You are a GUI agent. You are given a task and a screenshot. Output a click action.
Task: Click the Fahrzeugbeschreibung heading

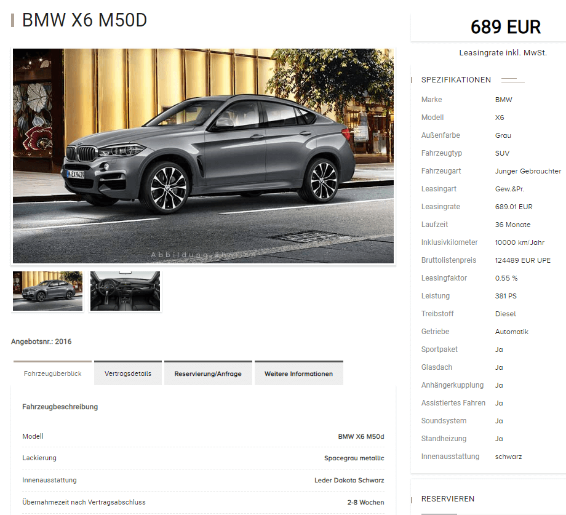[60, 407]
